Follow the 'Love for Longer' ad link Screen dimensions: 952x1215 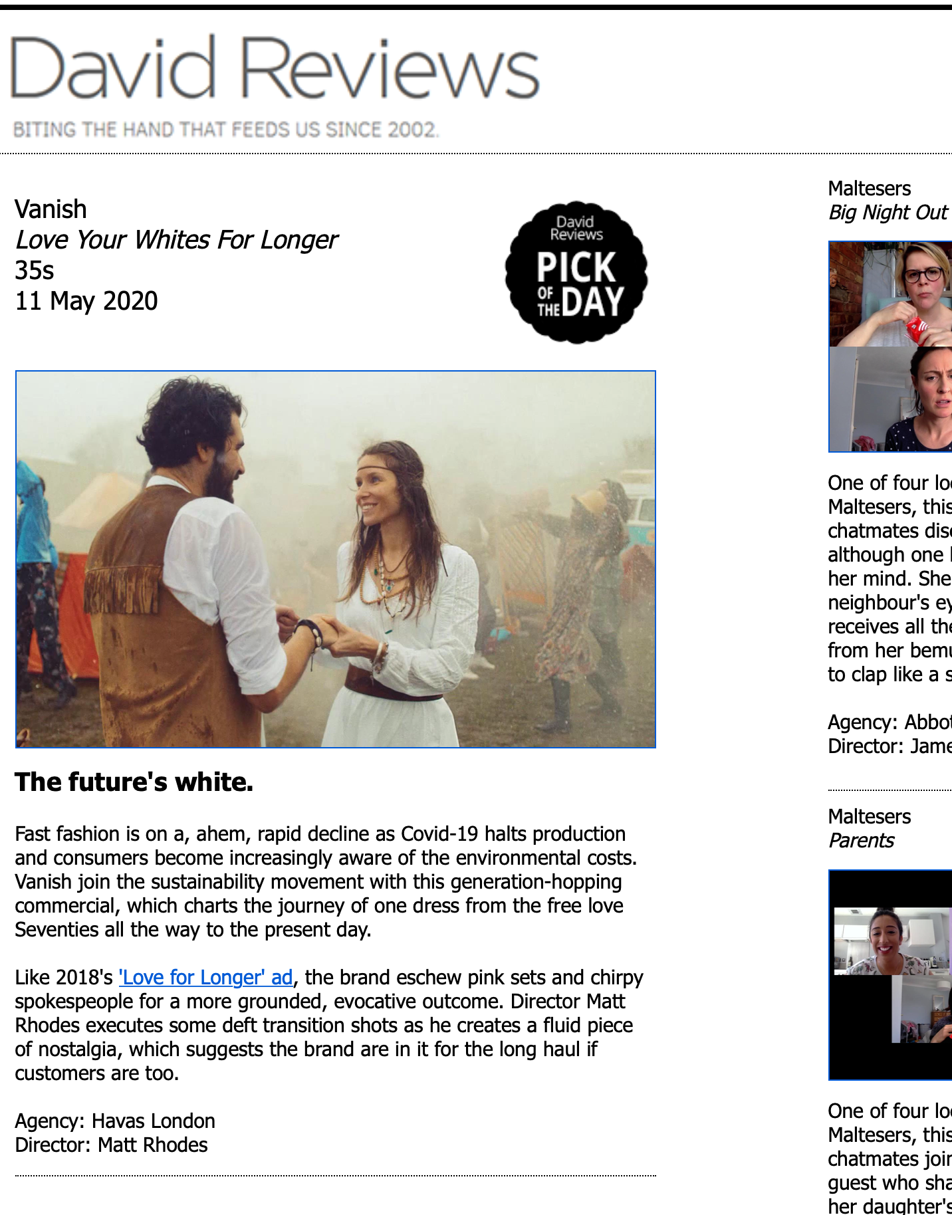[x=205, y=977]
